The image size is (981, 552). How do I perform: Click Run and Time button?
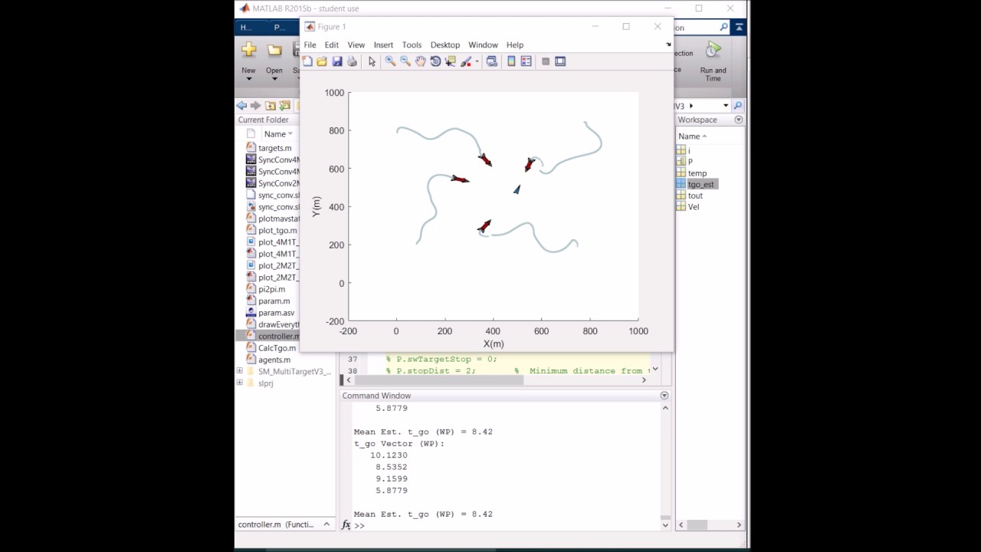[x=714, y=61]
